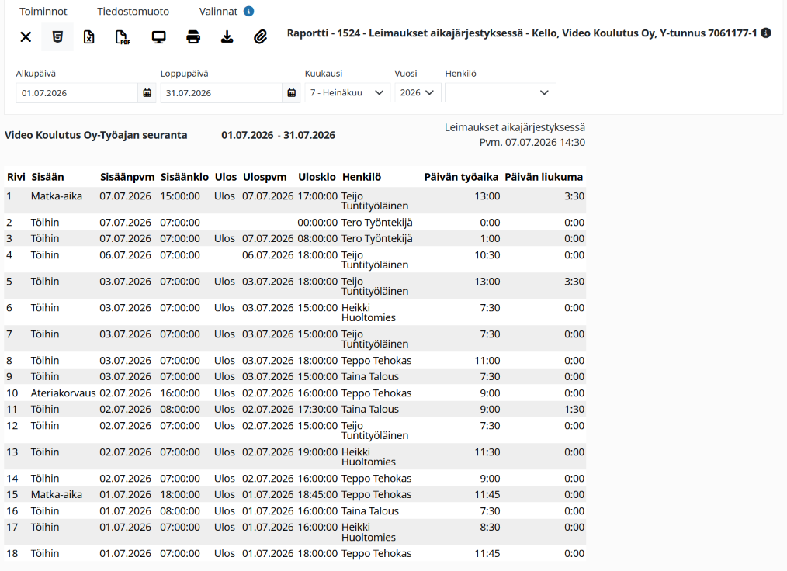Screen dimensions: 787x571
Task: Expand the Vuosi dropdown
Action: 418,93
